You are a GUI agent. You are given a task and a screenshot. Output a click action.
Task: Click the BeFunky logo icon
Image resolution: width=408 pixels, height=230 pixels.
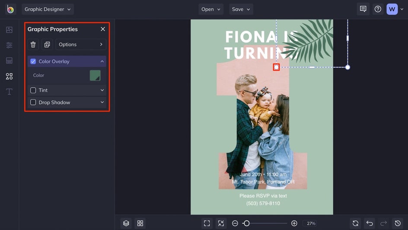click(x=10, y=9)
